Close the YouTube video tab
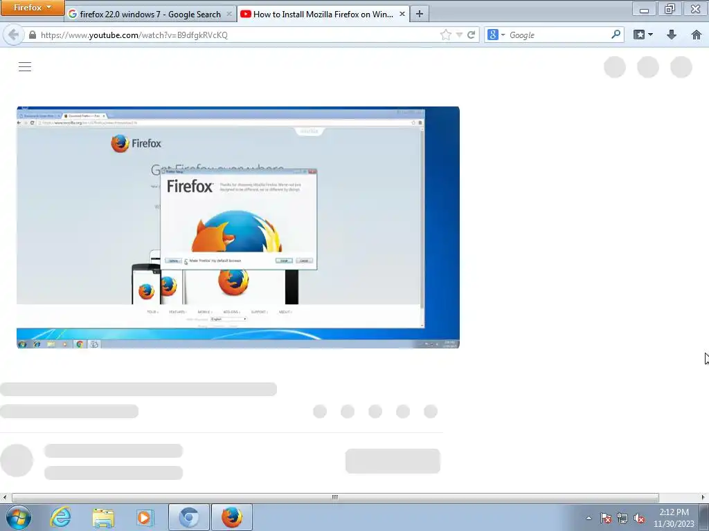Screen dimensions: 709x531 click(402, 14)
